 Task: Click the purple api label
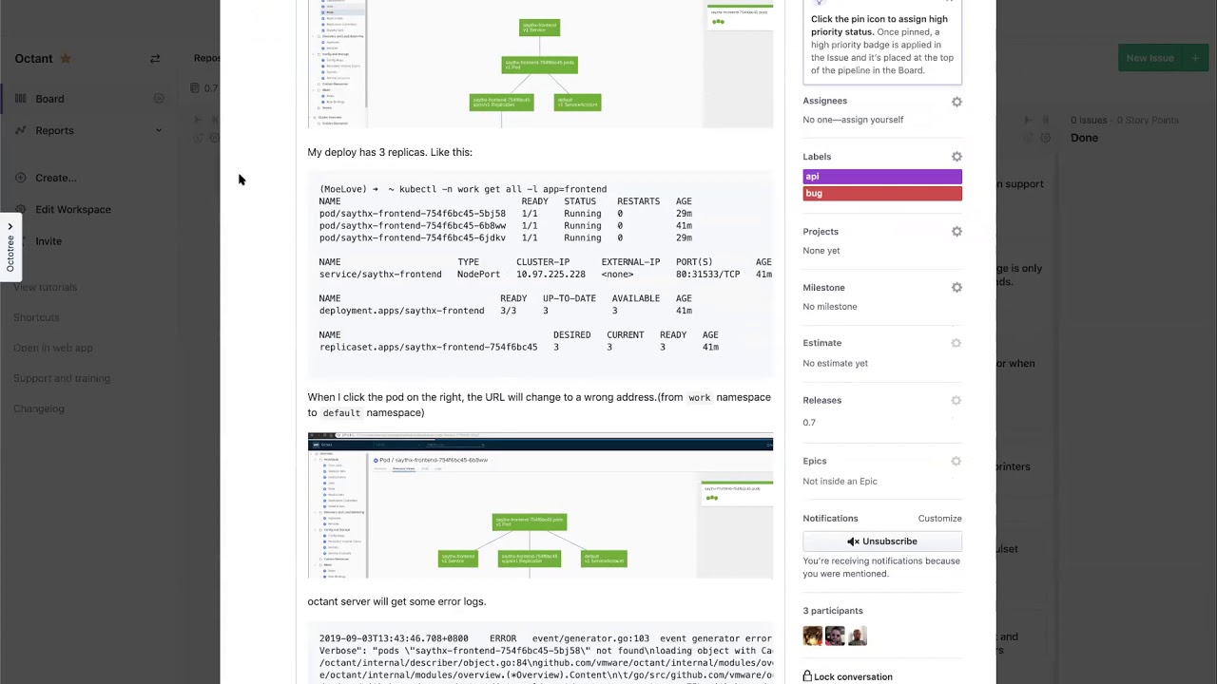click(882, 177)
